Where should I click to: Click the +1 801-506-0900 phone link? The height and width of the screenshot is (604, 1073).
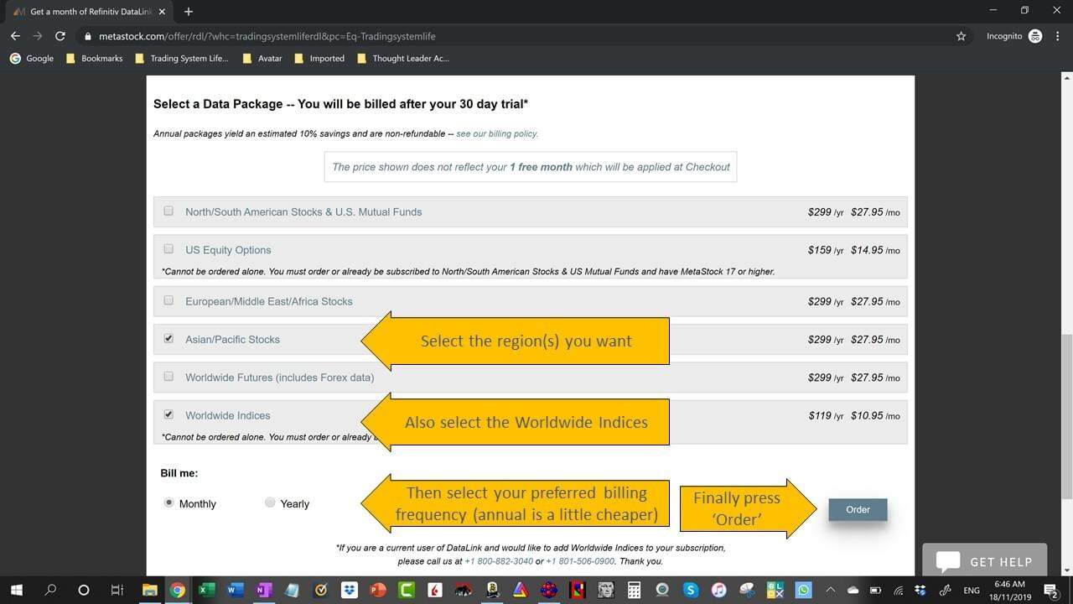coord(580,561)
